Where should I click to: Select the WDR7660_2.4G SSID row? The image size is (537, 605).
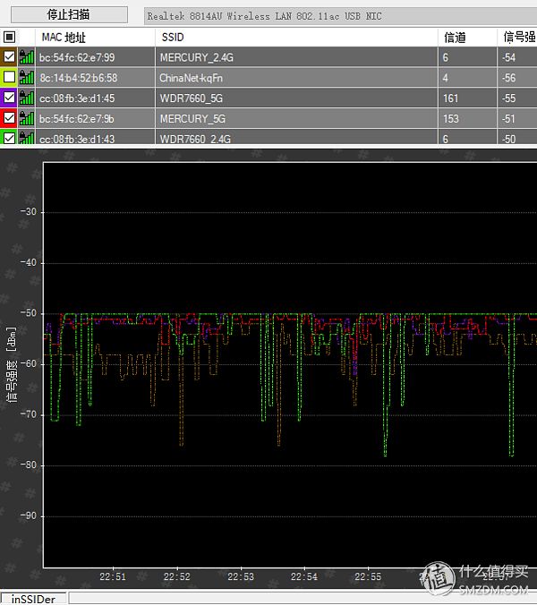tap(268, 137)
